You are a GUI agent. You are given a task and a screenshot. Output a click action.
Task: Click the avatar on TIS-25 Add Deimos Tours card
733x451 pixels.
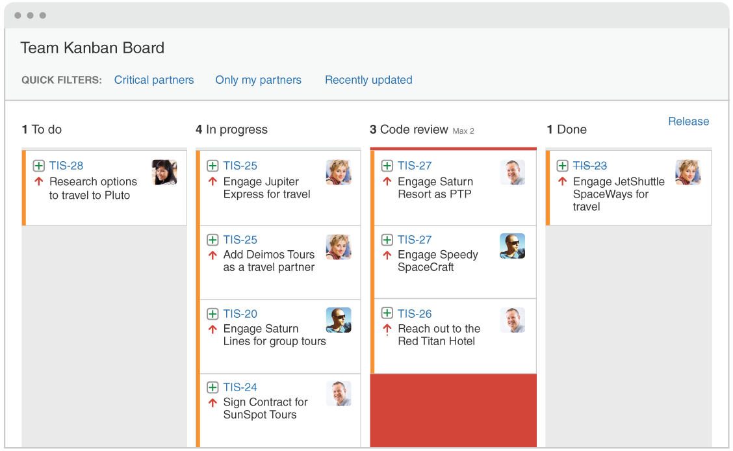(339, 246)
